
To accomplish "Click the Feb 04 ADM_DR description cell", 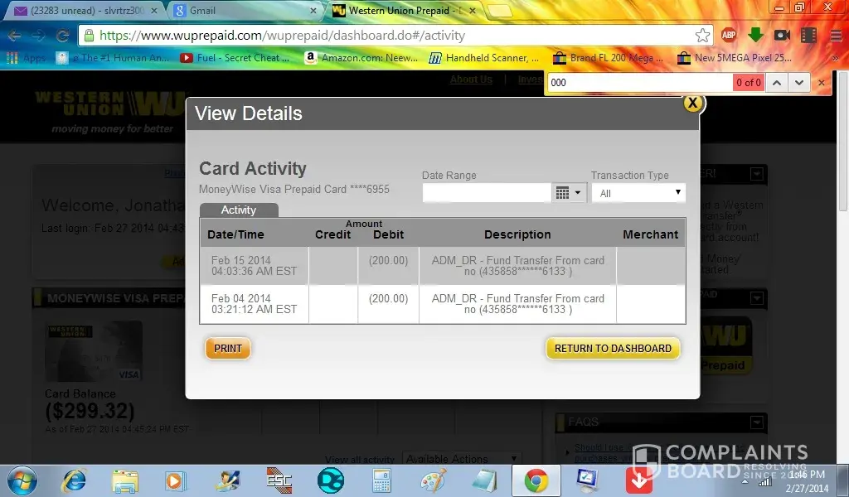I will point(517,304).
